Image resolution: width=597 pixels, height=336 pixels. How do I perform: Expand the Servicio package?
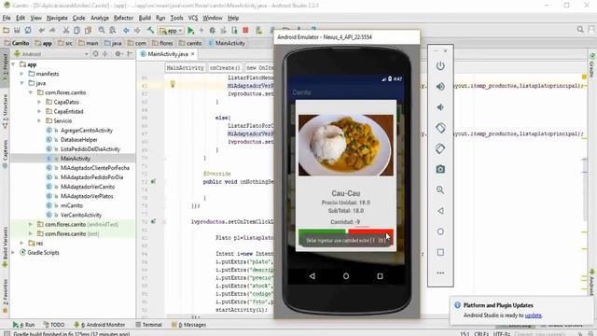(x=39, y=120)
